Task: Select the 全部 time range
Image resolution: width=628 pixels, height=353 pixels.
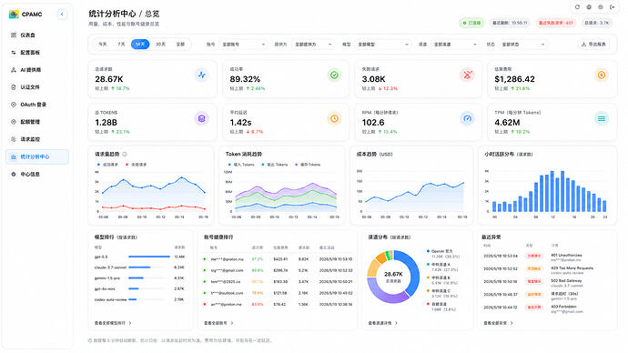Action: 180,44
